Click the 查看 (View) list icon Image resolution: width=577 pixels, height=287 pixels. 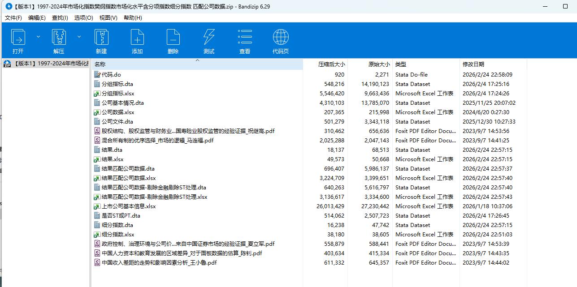click(245, 37)
